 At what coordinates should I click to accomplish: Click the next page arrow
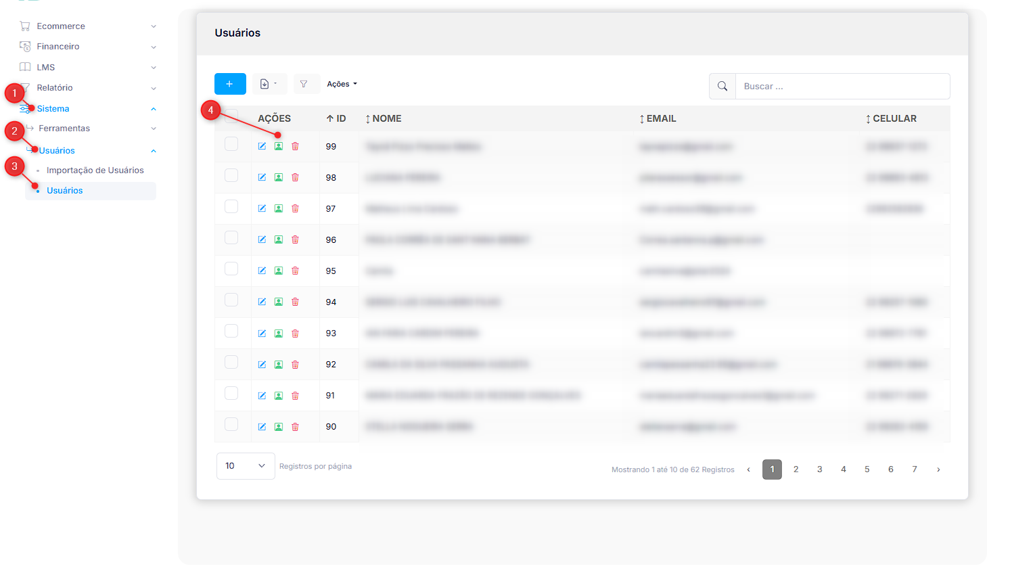pyautogui.click(x=938, y=469)
